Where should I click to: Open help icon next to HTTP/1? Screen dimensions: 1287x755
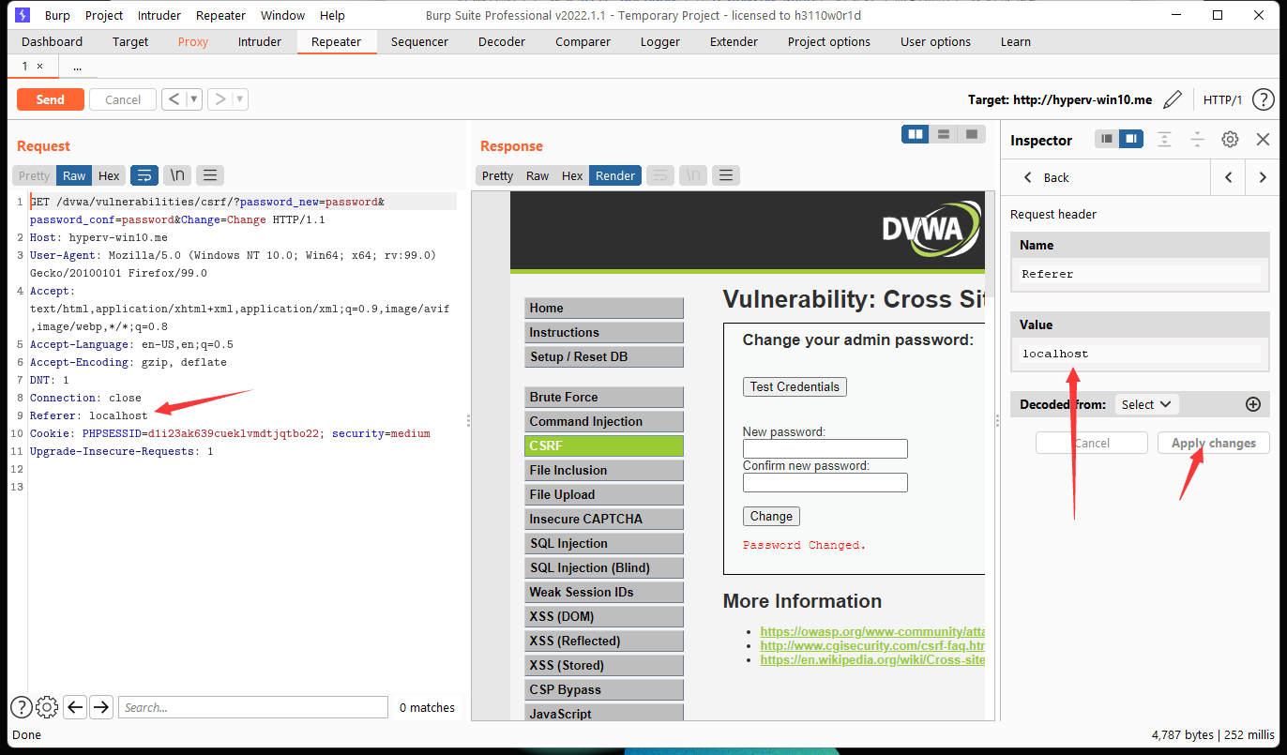pyautogui.click(x=1263, y=99)
